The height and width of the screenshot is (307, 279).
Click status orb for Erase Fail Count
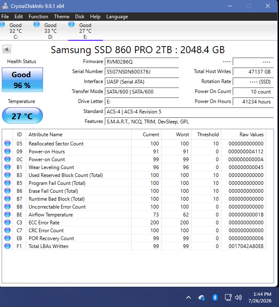click(x=7, y=191)
